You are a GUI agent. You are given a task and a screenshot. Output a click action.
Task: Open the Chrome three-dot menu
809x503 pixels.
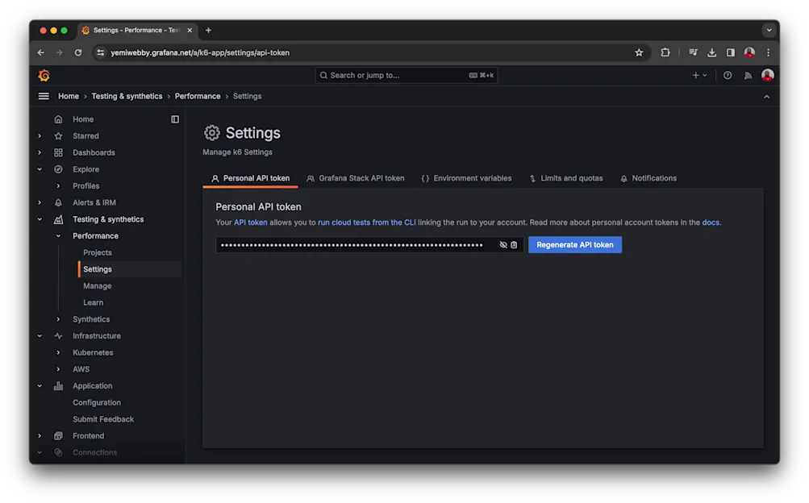[768, 52]
